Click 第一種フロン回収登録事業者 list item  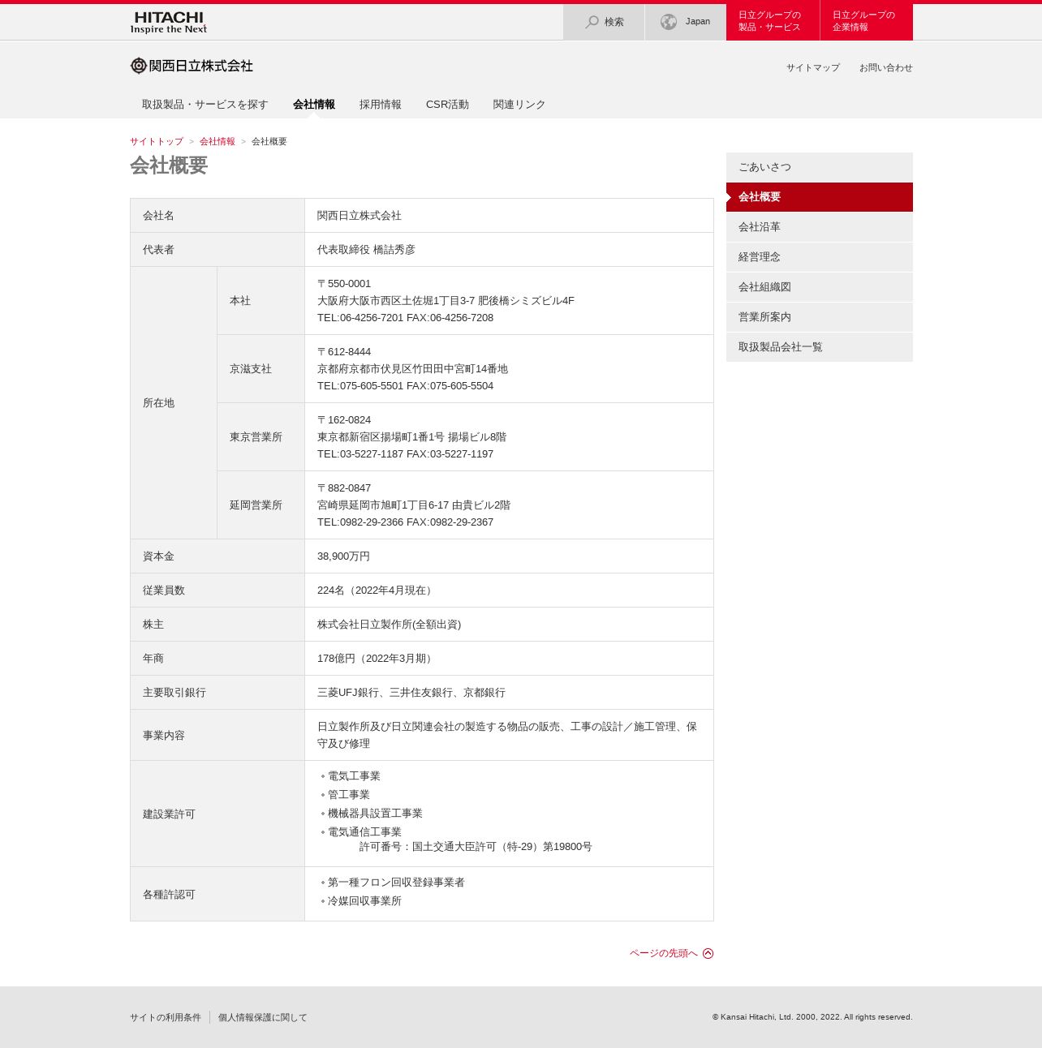[x=396, y=883]
